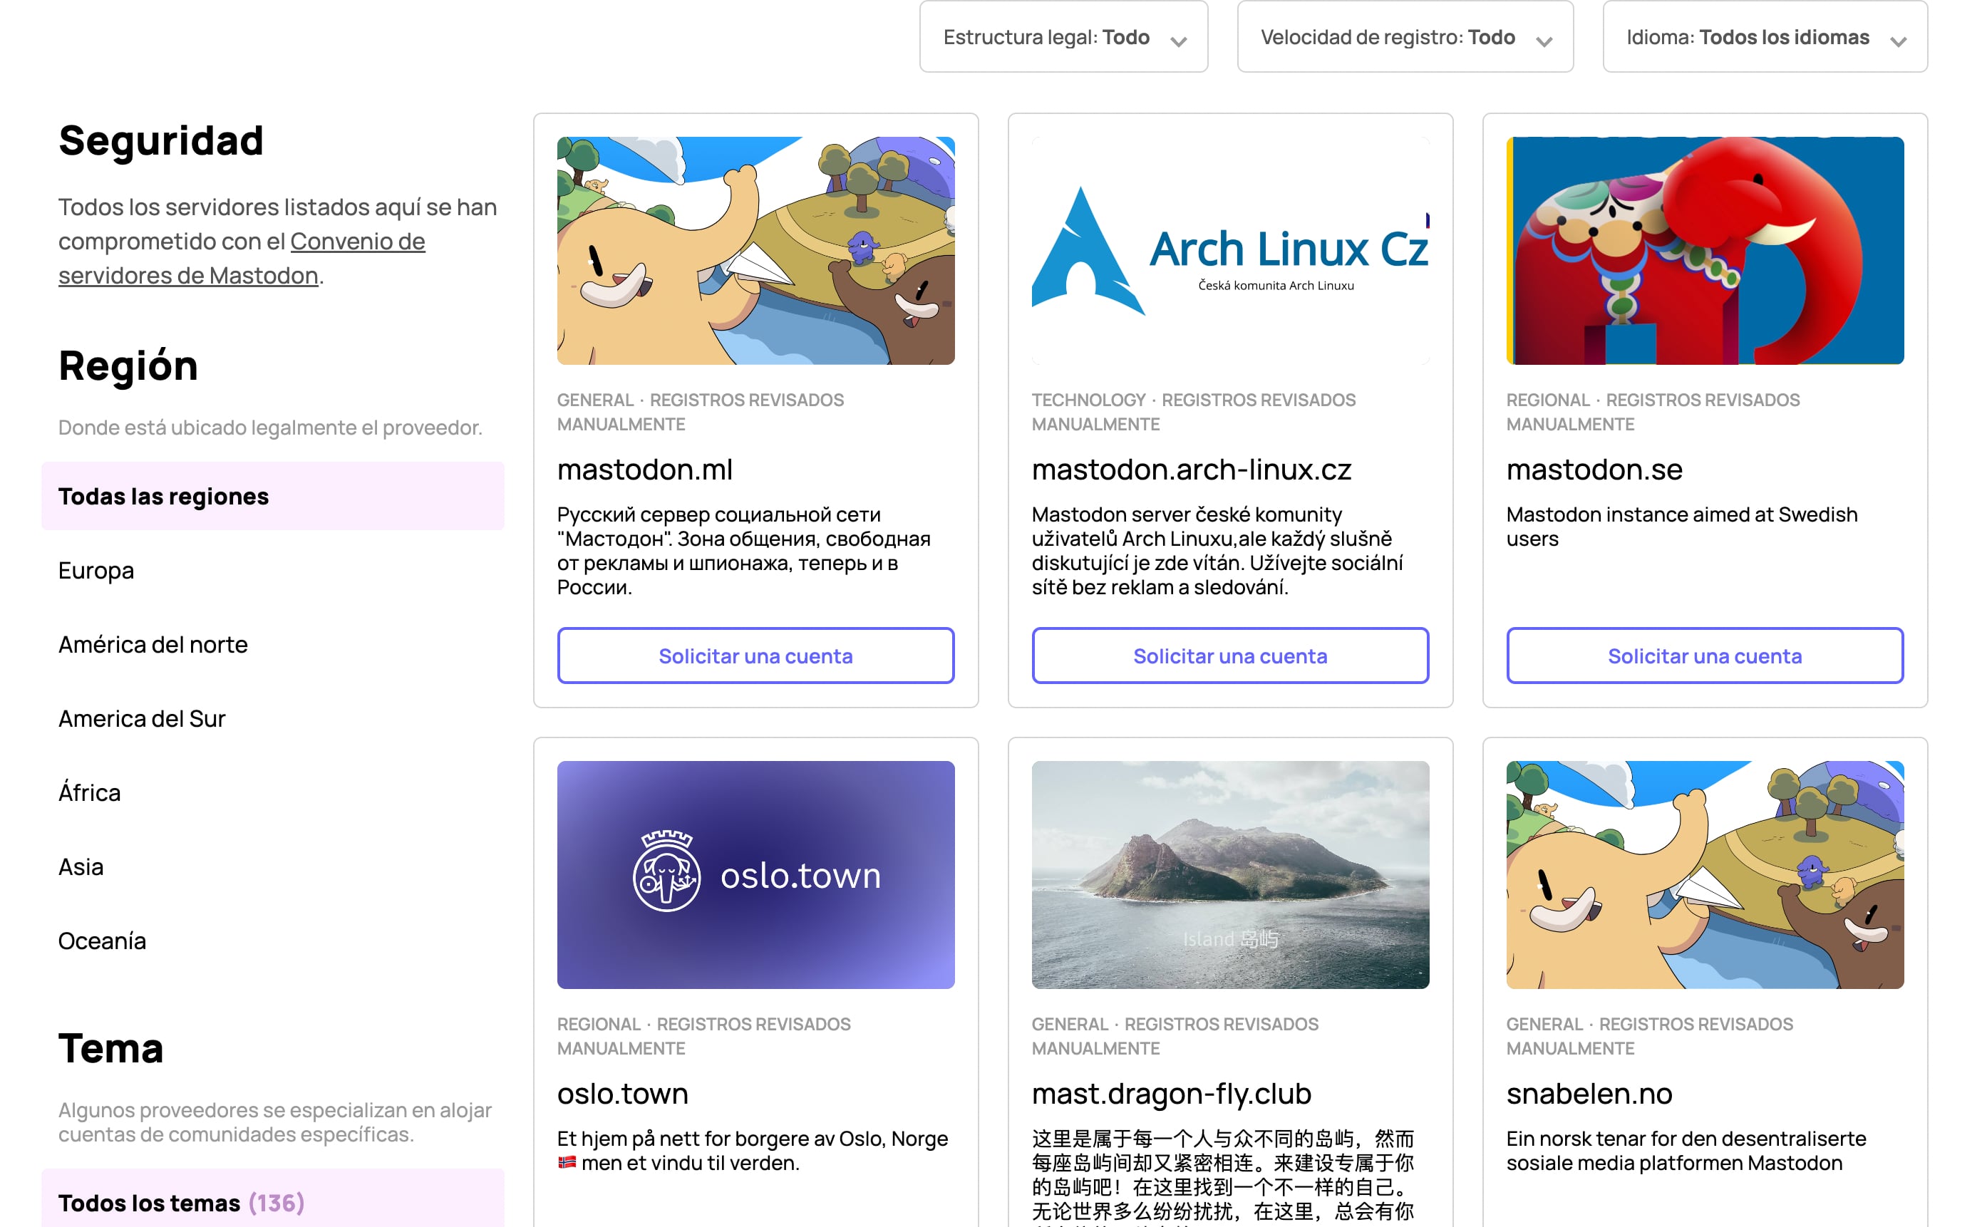Request an account on mastodon.arch-linux.cz
This screenshot has width=1987, height=1227.
pyautogui.click(x=1229, y=655)
